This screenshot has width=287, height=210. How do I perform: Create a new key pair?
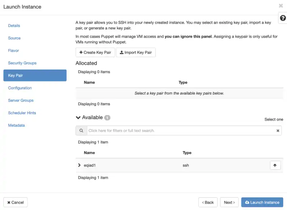click(95, 52)
